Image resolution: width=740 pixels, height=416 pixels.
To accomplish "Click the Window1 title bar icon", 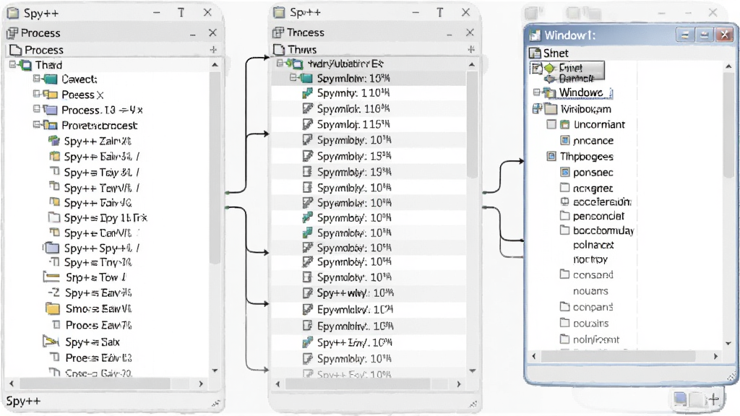I will pos(535,35).
